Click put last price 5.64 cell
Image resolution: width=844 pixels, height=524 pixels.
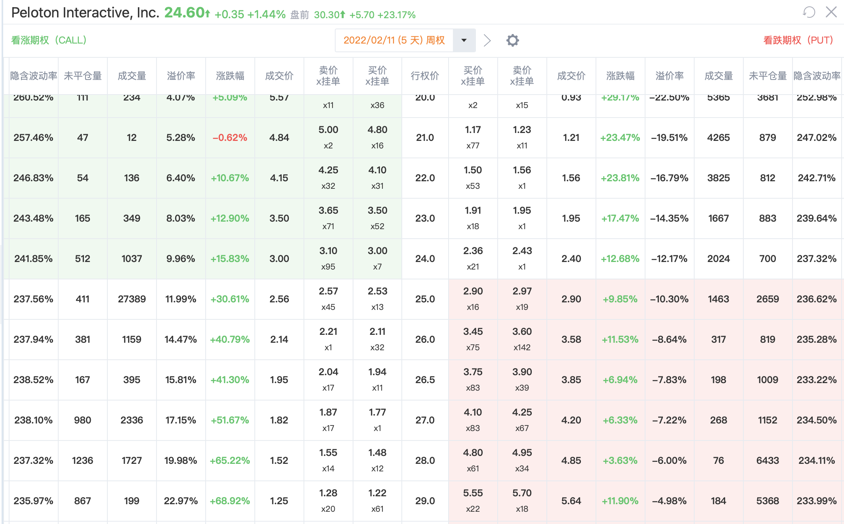[x=571, y=501]
